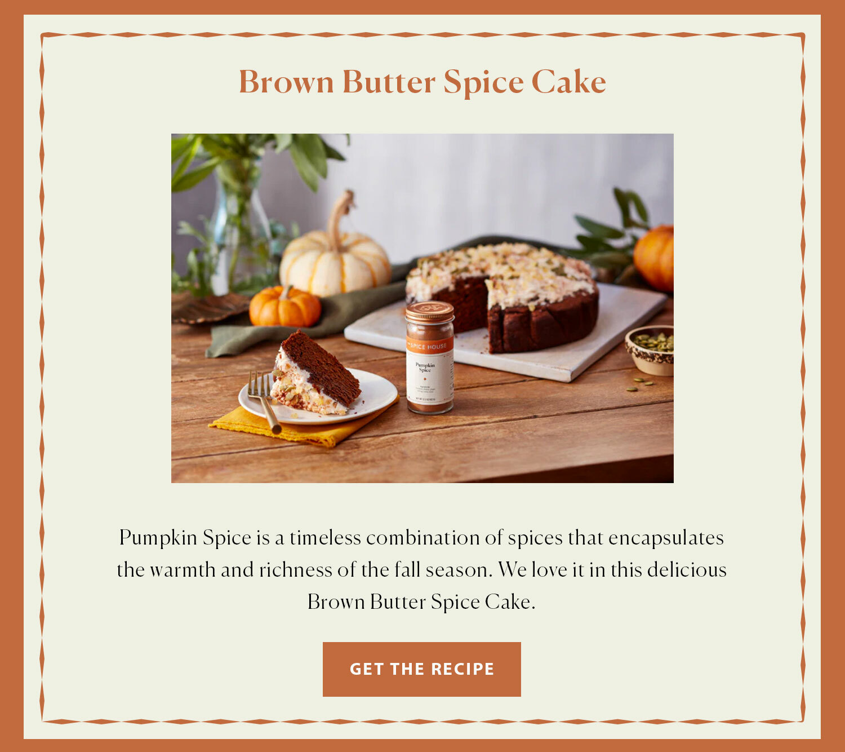845x752 pixels.
Task: Click the cake slice on white plate
Action: [x=315, y=374]
